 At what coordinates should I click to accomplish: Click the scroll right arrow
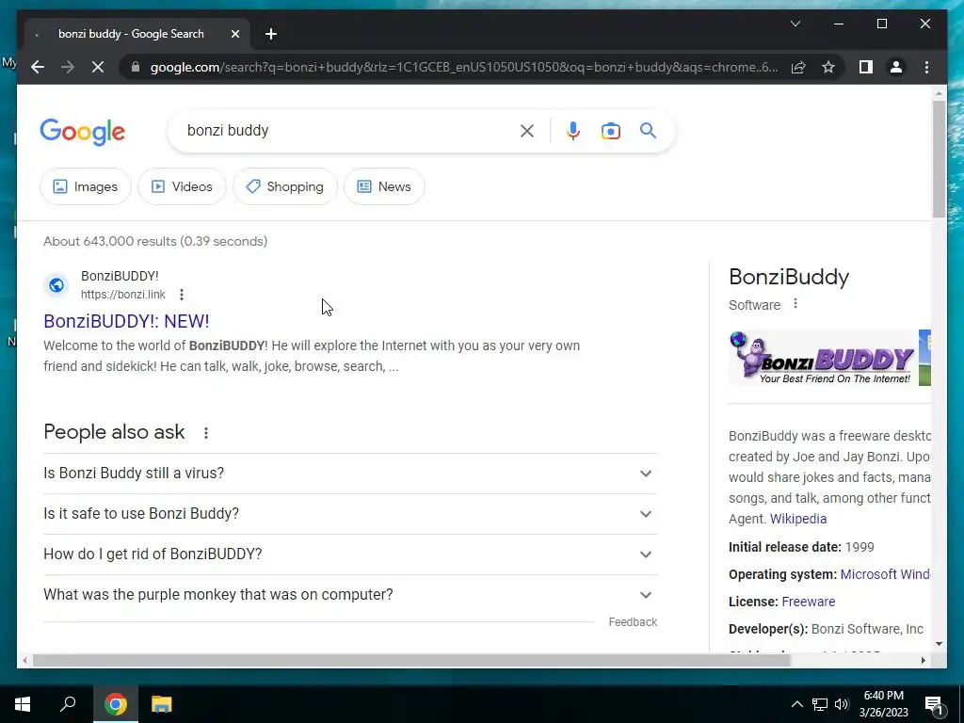(x=923, y=660)
